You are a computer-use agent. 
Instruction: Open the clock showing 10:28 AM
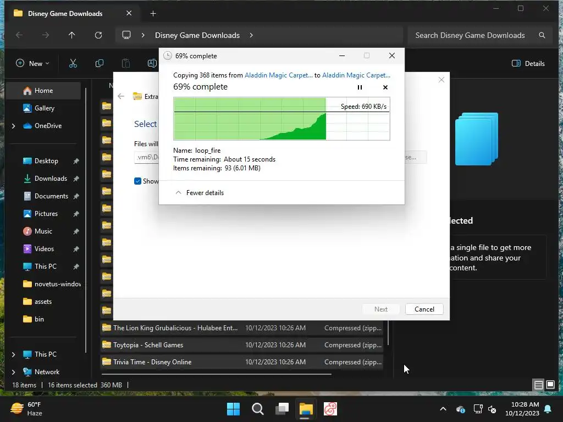point(522,409)
